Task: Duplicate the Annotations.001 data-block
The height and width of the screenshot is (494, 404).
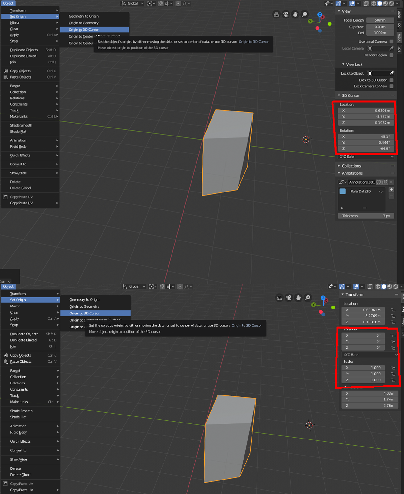Action: coord(385,182)
